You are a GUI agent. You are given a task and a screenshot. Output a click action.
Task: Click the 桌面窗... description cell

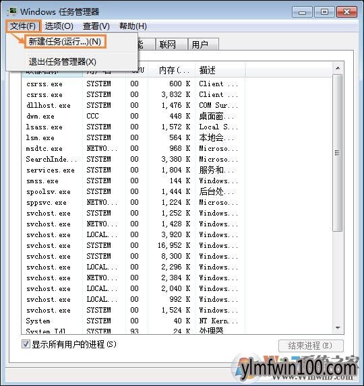[x=217, y=116]
